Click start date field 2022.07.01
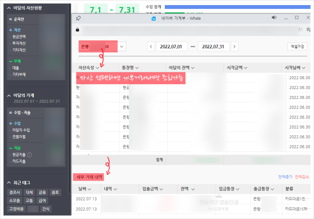This screenshot has height=219, width=314. coord(172,47)
